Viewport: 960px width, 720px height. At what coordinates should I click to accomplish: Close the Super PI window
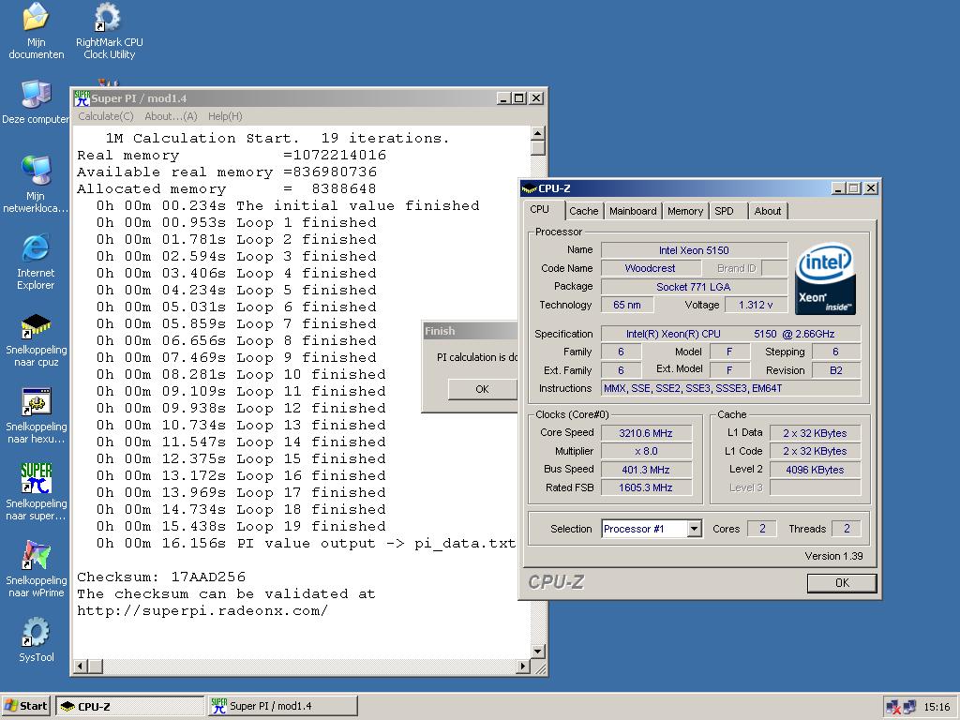point(536,98)
